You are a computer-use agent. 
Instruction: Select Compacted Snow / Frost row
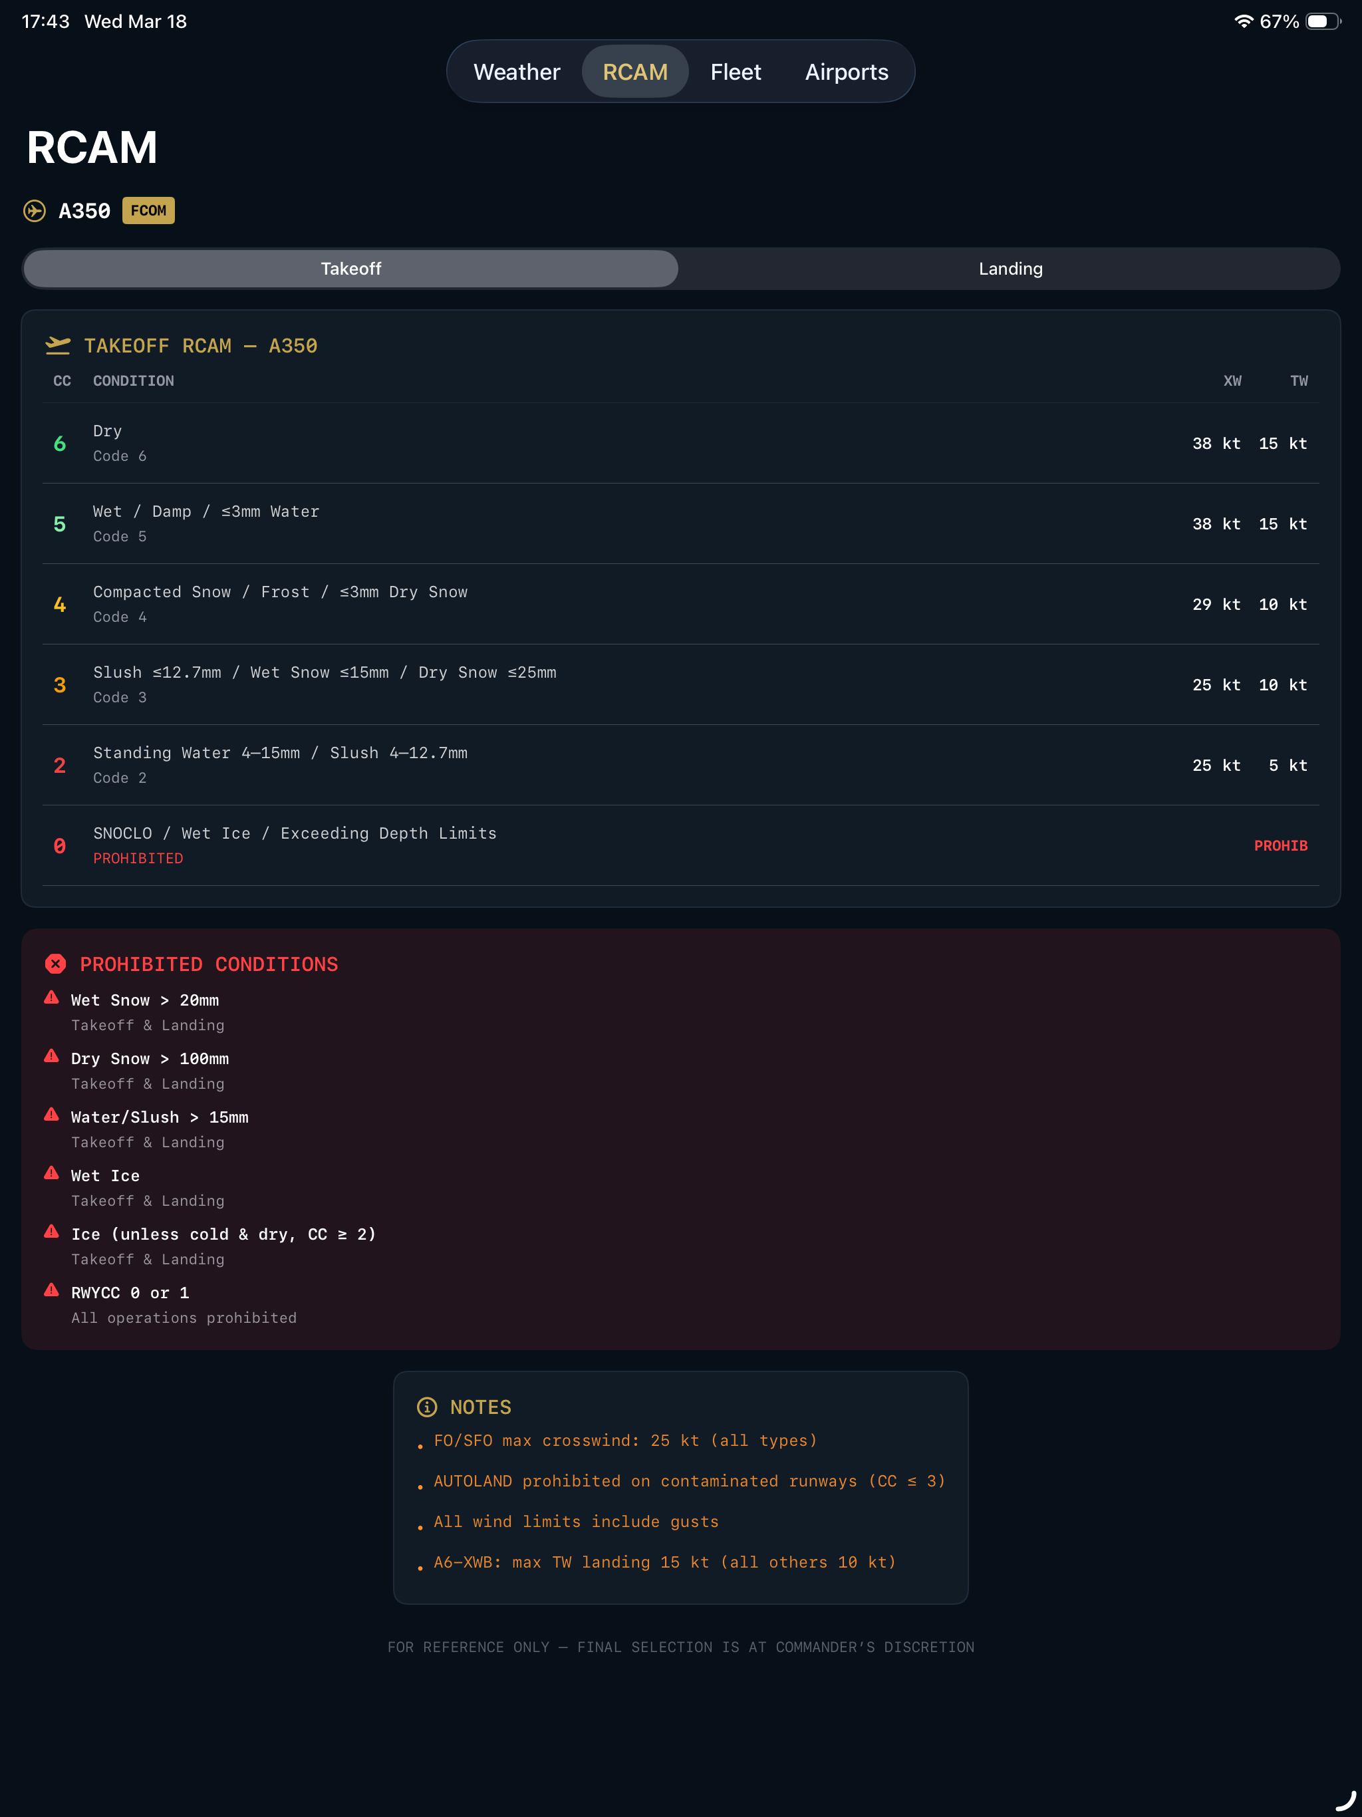coord(681,605)
